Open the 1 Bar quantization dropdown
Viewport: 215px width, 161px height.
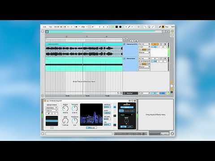pos(84,27)
